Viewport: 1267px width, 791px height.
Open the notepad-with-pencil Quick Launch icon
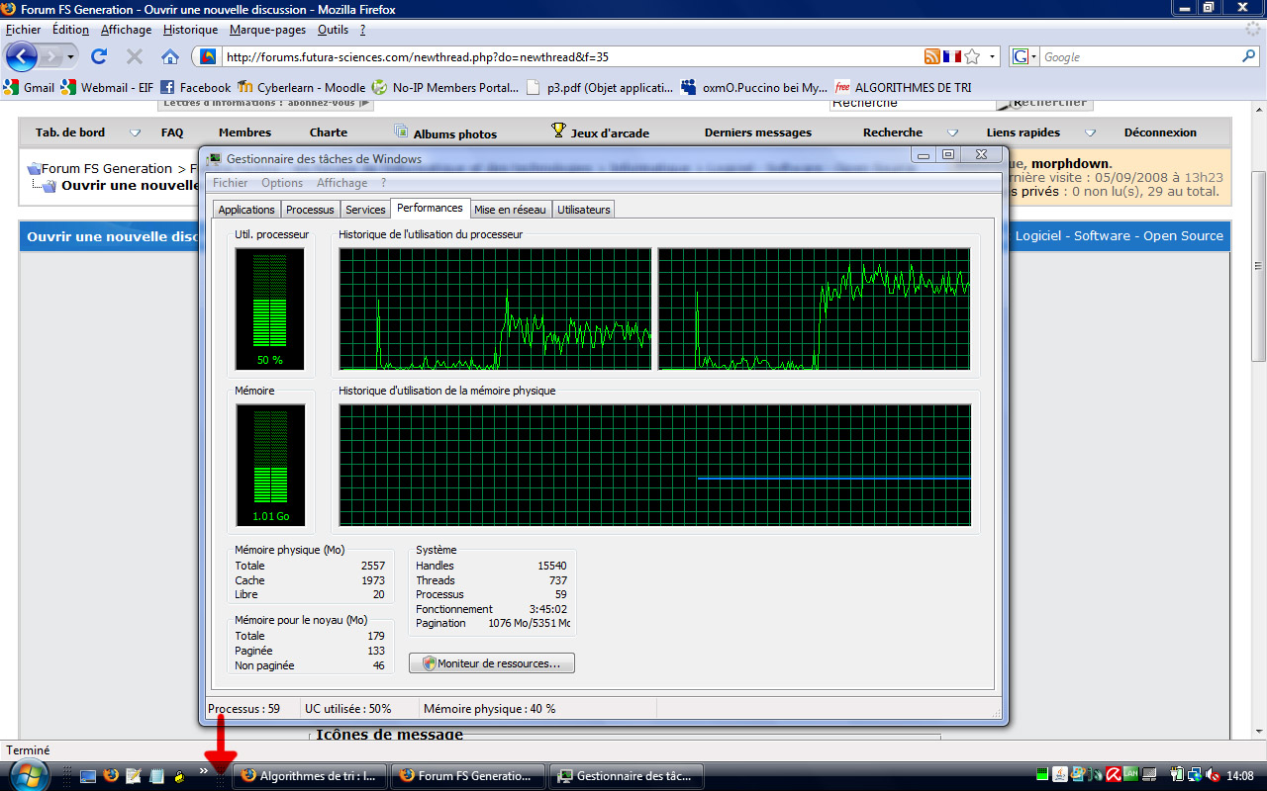pyautogui.click(x=134, y=776)
